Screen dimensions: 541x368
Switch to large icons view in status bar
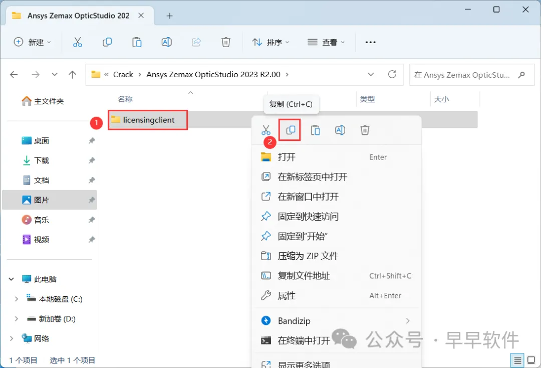[531, 361]
